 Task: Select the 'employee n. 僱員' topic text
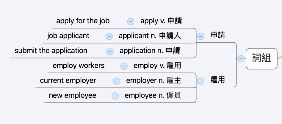153,95
